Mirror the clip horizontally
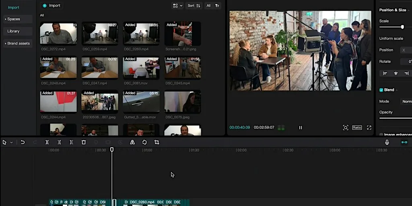Viewport: 412px width, 206px height. [x=132, y=142]
